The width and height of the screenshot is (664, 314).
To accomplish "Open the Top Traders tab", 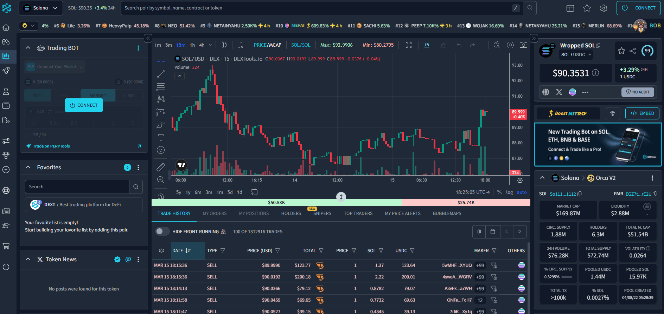I will (358, 213).
